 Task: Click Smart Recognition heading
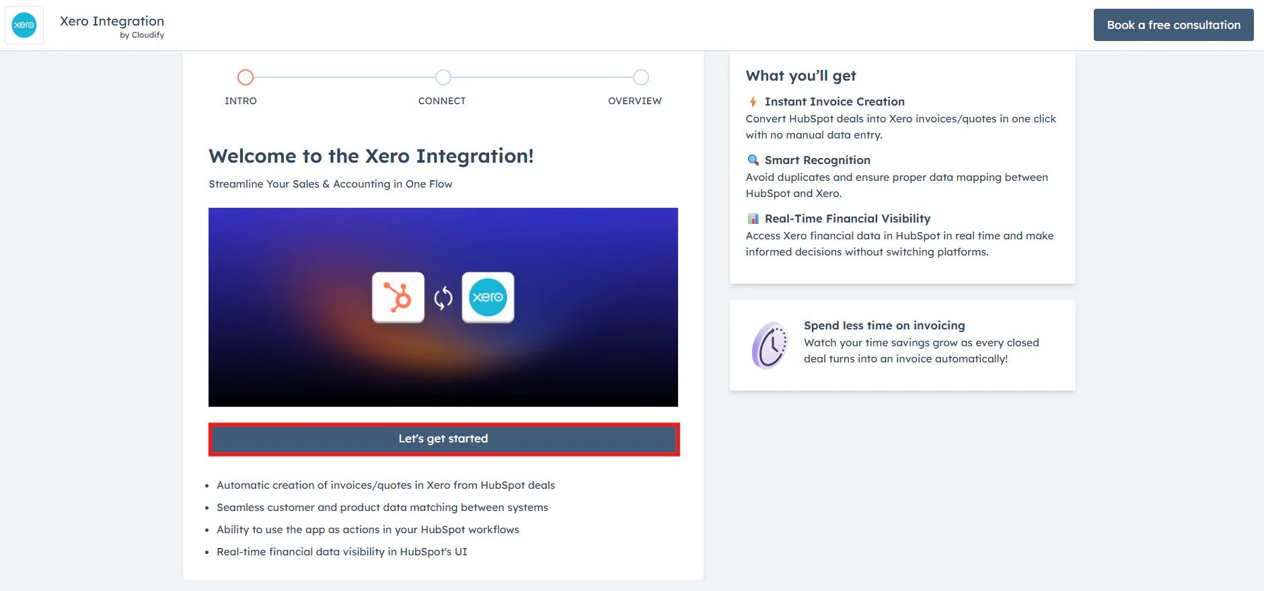click(817, 160)
